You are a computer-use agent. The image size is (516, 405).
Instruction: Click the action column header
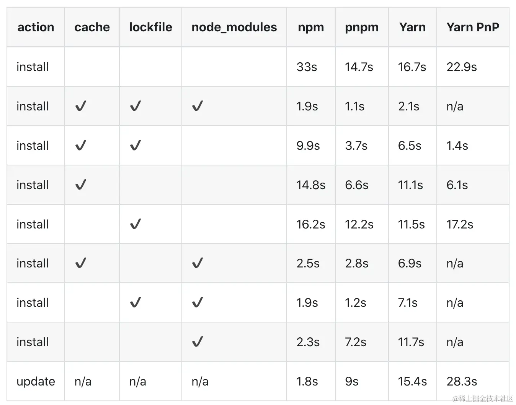tap(36, 27)
